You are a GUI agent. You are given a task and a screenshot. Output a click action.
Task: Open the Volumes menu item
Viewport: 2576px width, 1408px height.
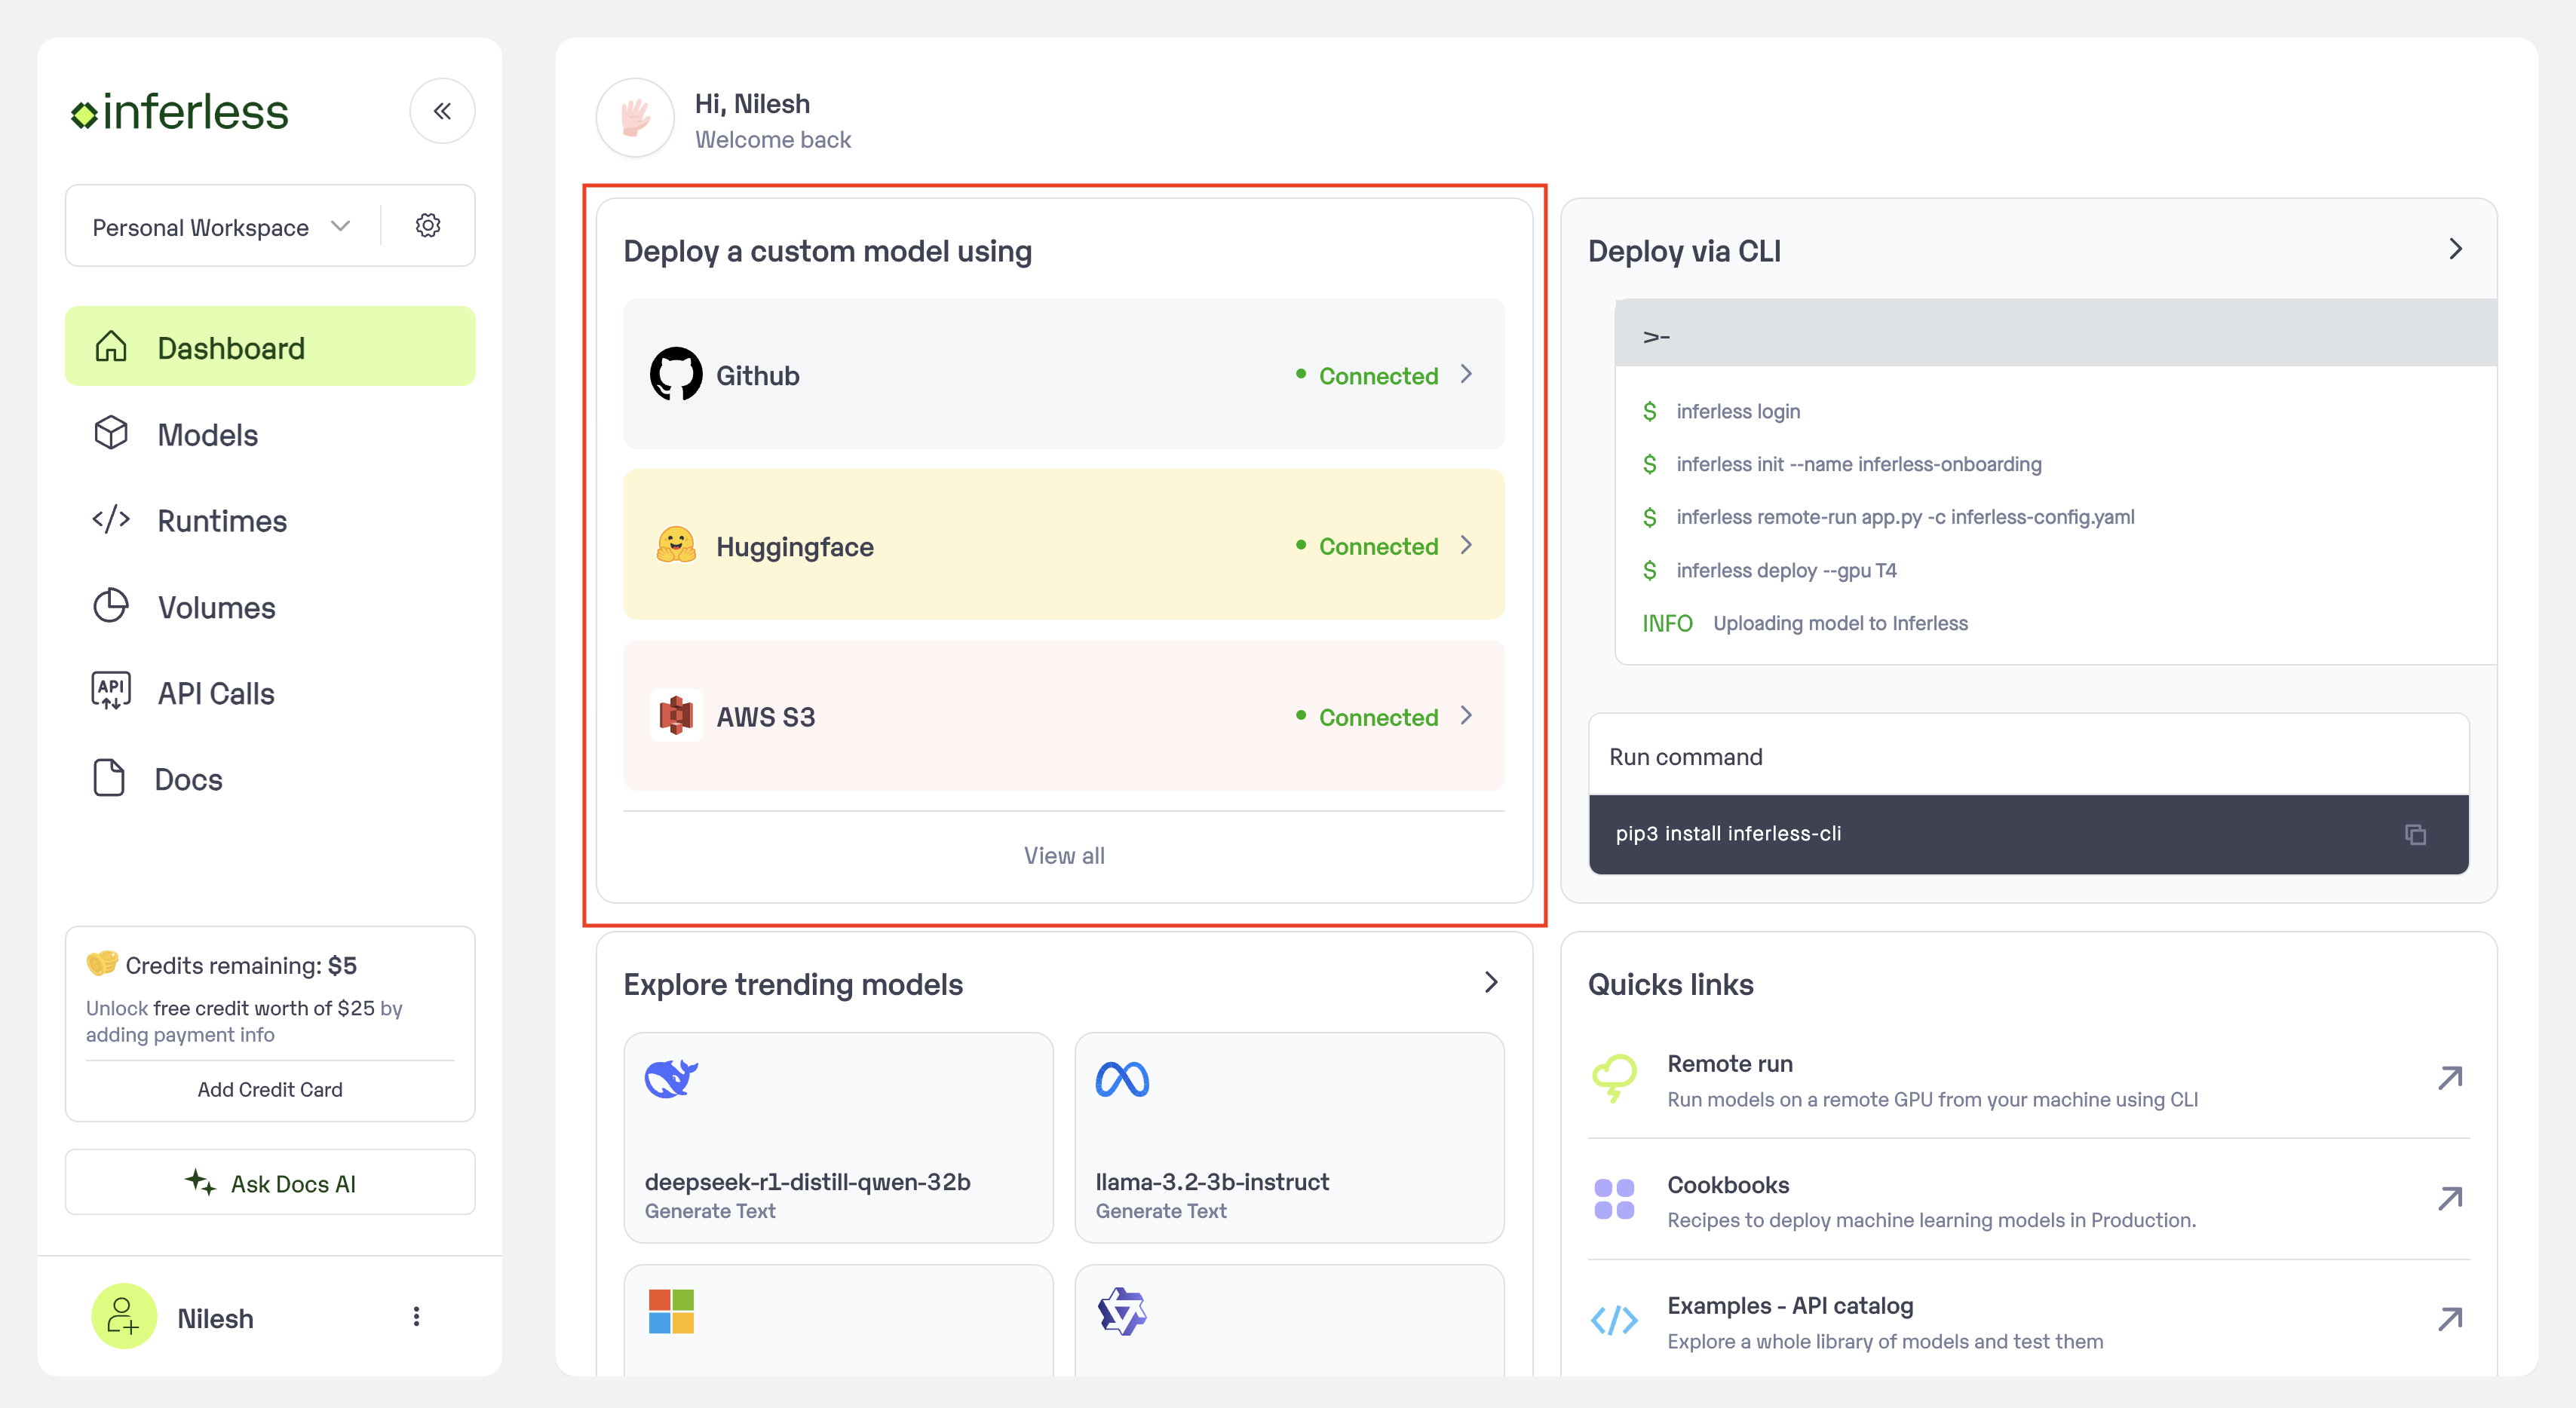(x=216, y=608)
